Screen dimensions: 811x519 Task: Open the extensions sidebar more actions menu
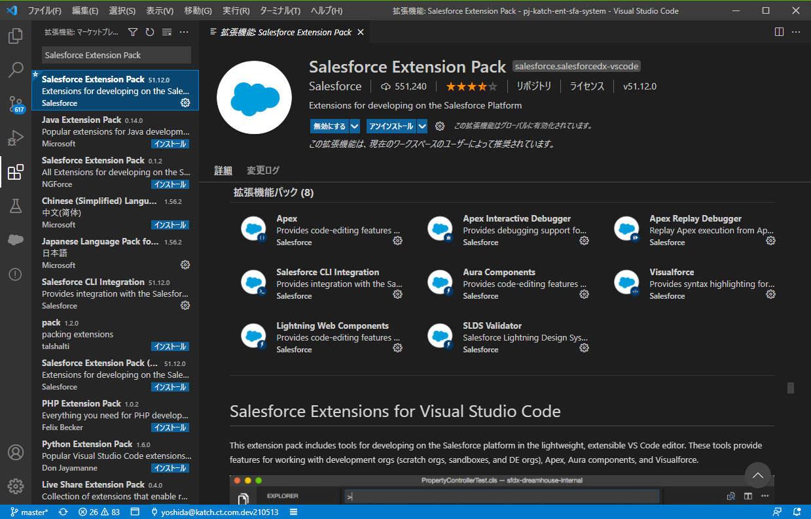point(183,31)
